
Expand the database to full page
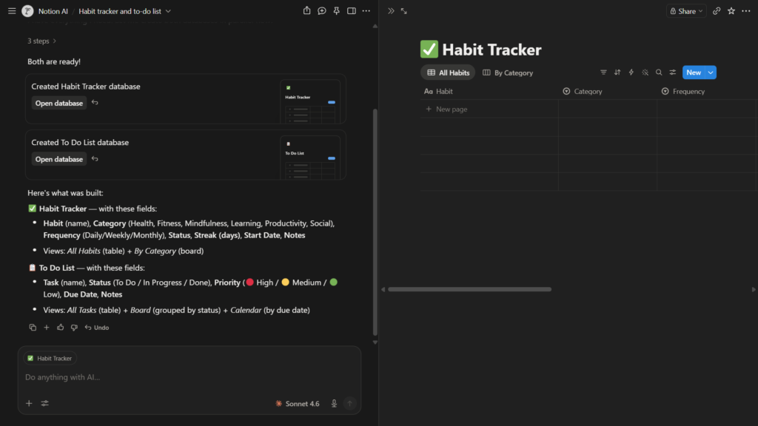point(403,10)
